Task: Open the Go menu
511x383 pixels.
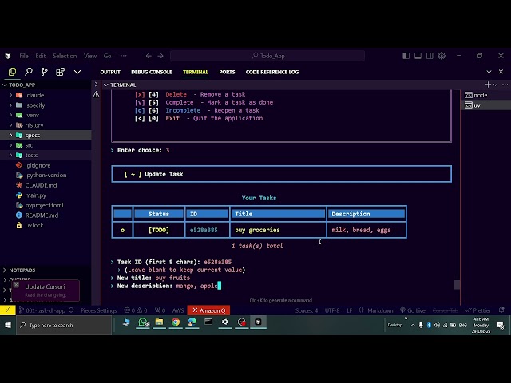Action: click(x=107, y=56)
